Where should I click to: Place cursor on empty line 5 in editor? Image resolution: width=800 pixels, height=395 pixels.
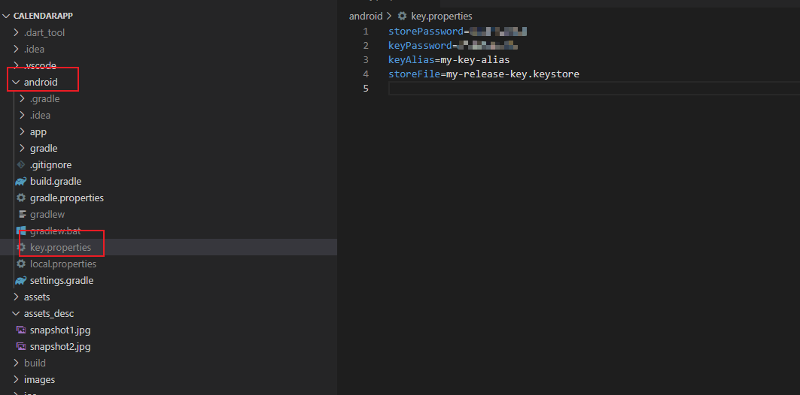click(x=527, y=89)
